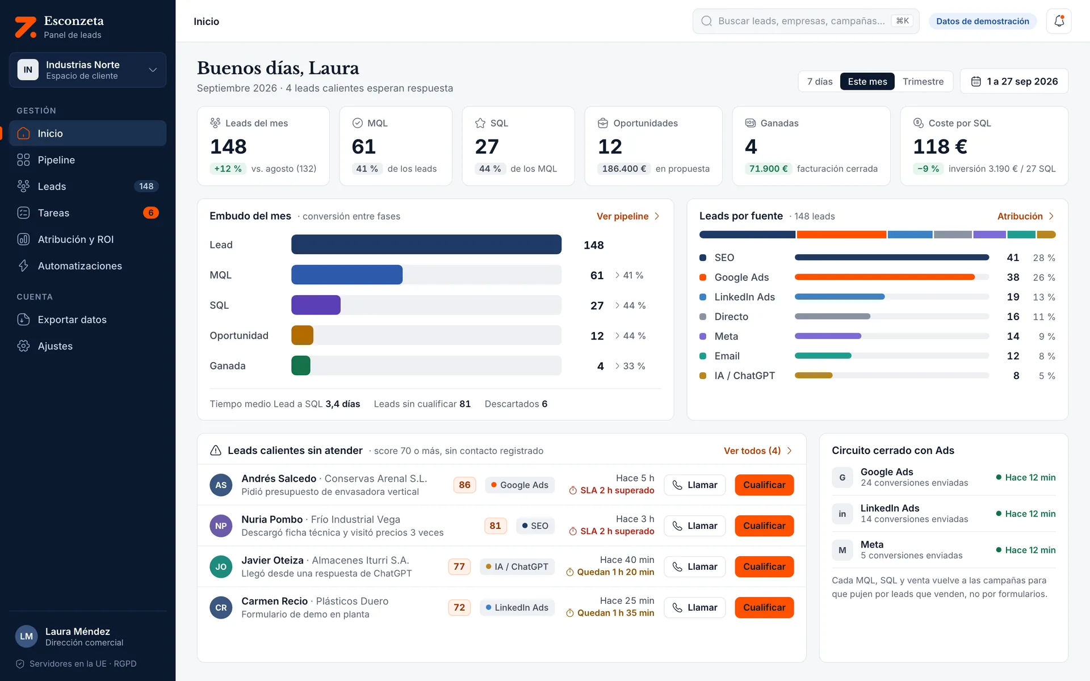Select the Trimestre period

pyautogui.click(x=923, y=82)
